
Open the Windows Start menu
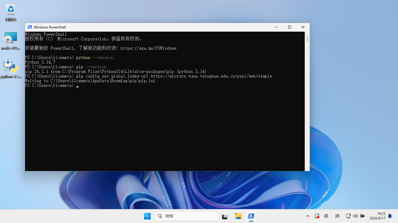click(147, 216)
